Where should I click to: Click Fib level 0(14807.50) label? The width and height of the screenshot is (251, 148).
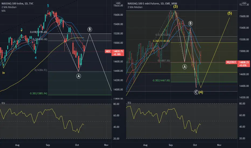pos(164,61)
